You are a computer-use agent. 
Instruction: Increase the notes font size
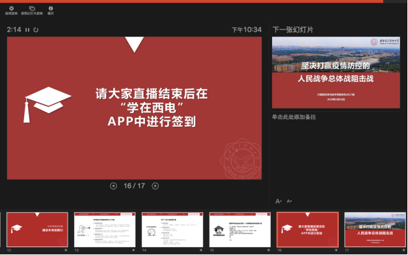(279, 201)
